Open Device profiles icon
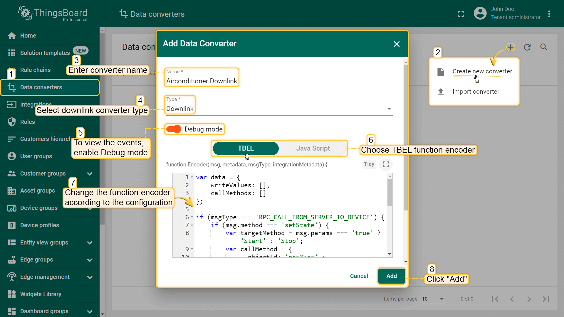564x317 pixels. click(x=12, y=225)
